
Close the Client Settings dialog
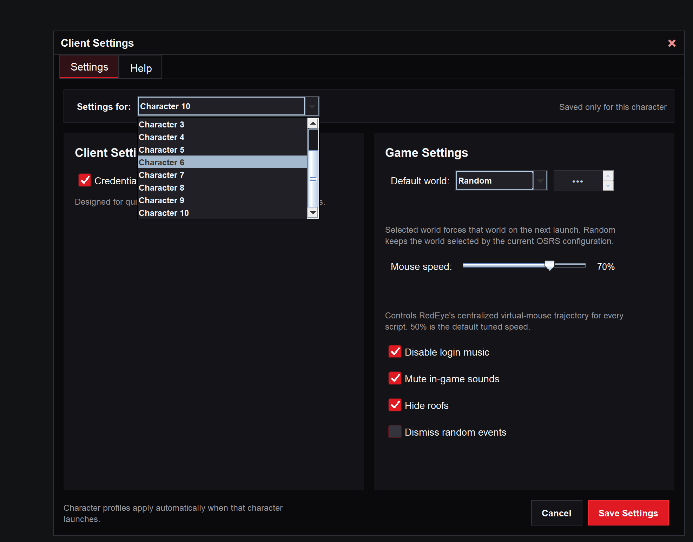672,43
